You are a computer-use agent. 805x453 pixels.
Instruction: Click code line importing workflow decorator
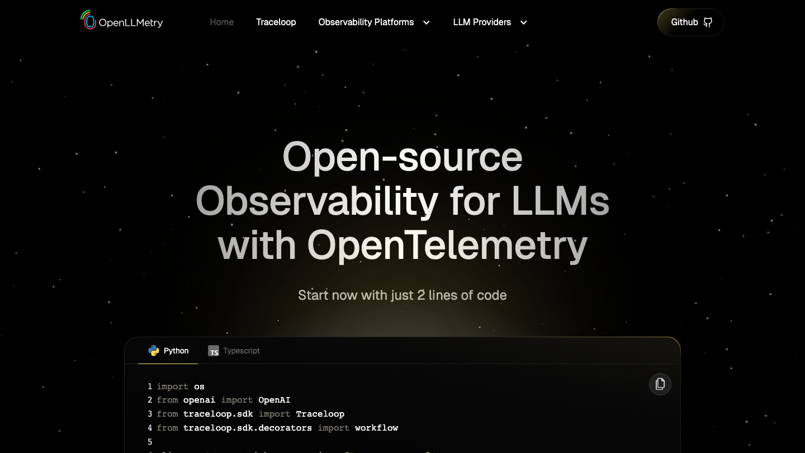(277, 428)
